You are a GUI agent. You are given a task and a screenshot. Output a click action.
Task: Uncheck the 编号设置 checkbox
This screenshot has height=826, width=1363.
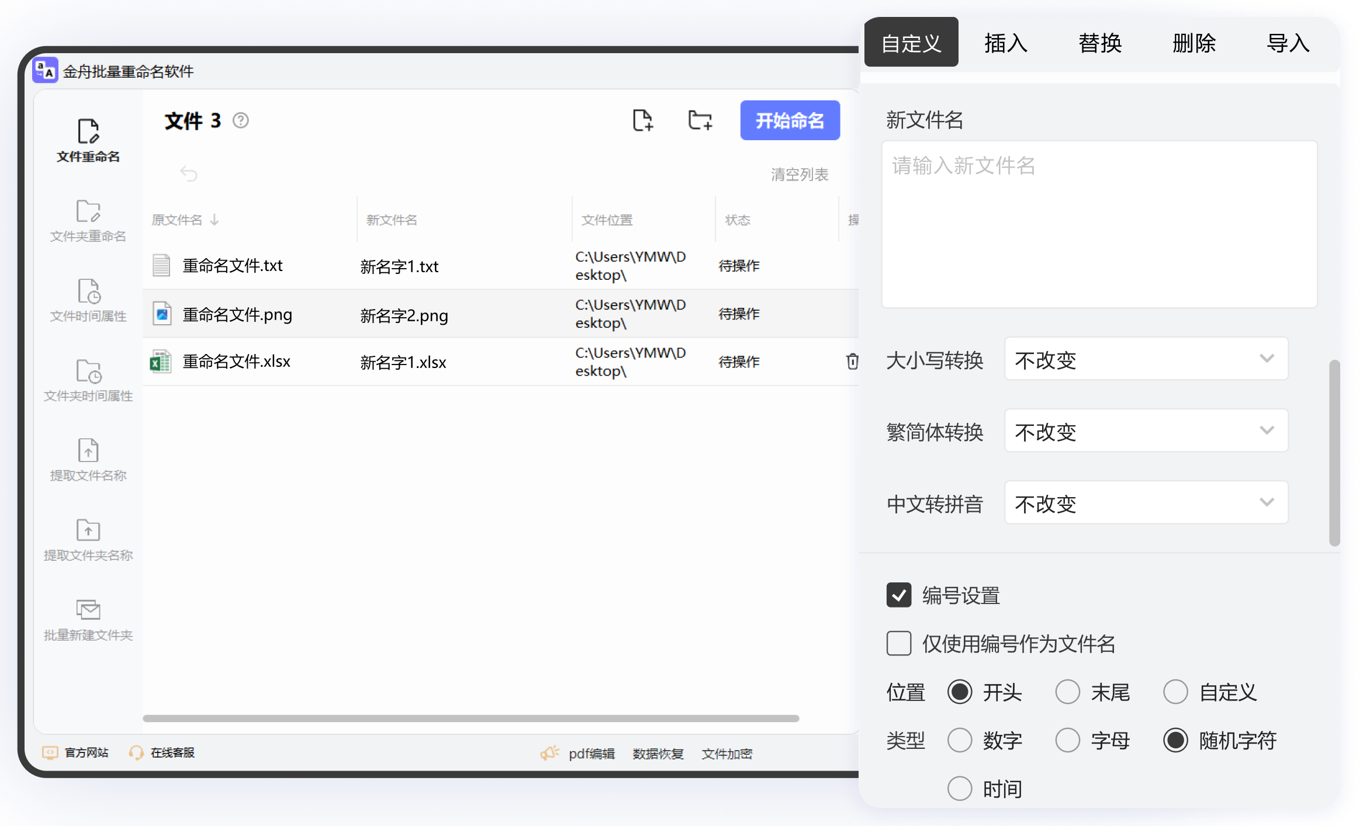coord(899,595)
